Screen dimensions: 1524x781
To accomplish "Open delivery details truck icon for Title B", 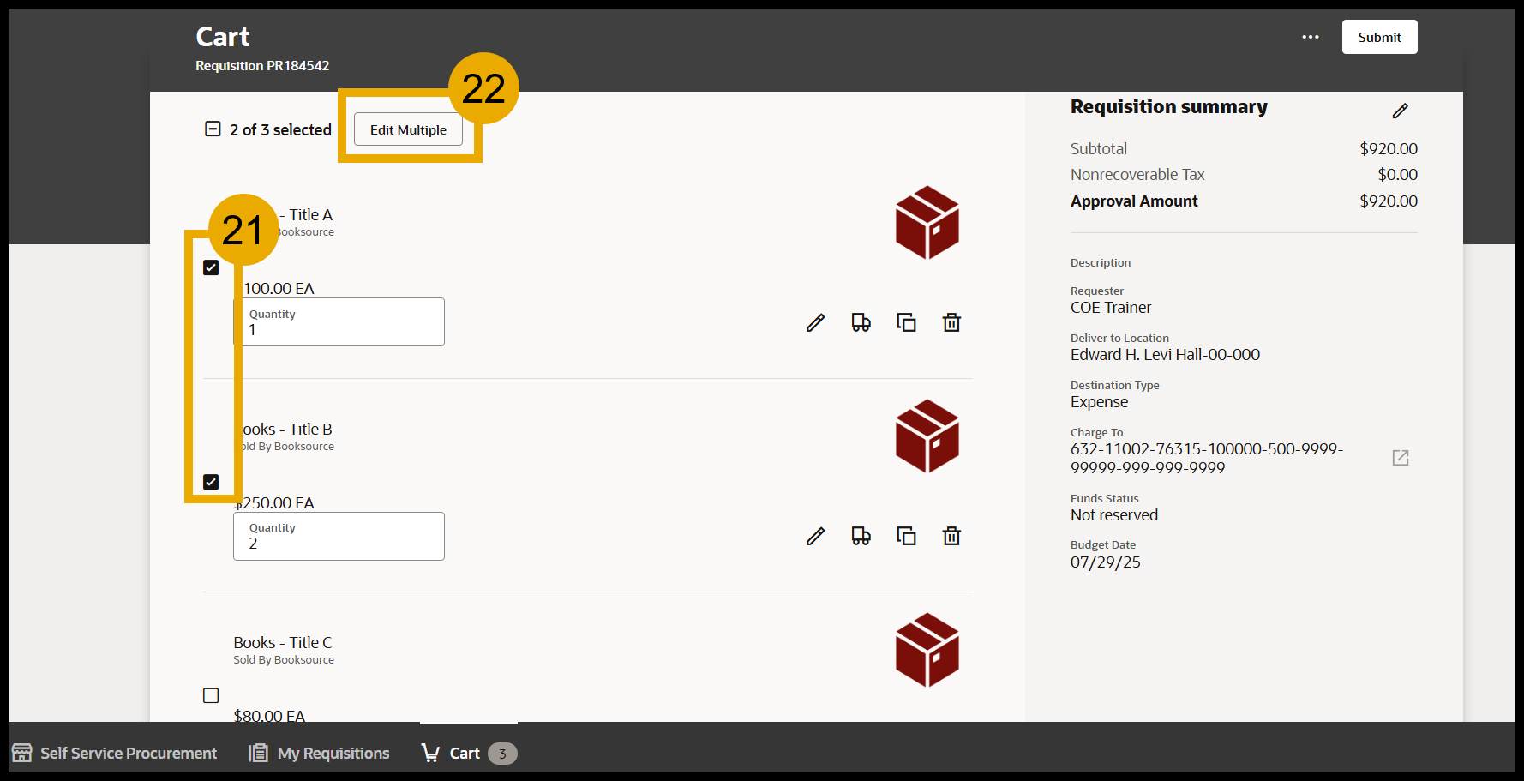I will (x=861, y=536).
